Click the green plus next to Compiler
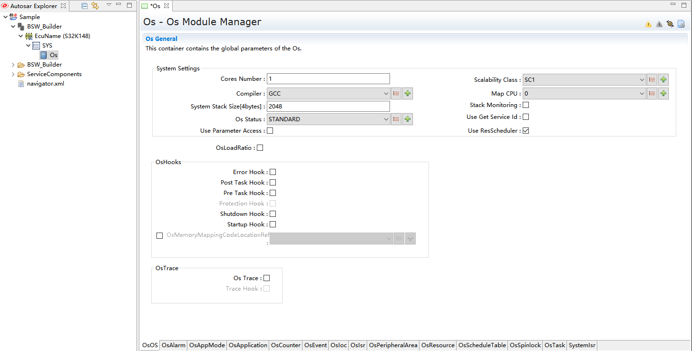692x351 pixels. (x=408, y=94)
